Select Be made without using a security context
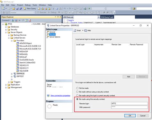The image size is (152, 120). click(x=77, y=92)
